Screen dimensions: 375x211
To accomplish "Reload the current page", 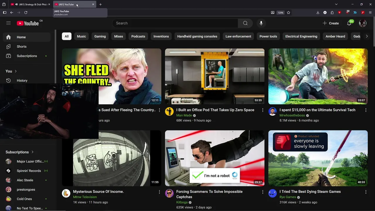I will click(26, 13).
